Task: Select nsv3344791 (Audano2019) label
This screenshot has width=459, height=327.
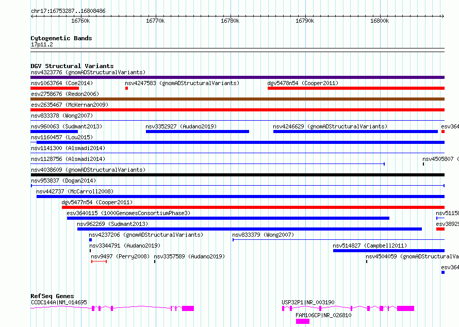Action: point(125,246)
